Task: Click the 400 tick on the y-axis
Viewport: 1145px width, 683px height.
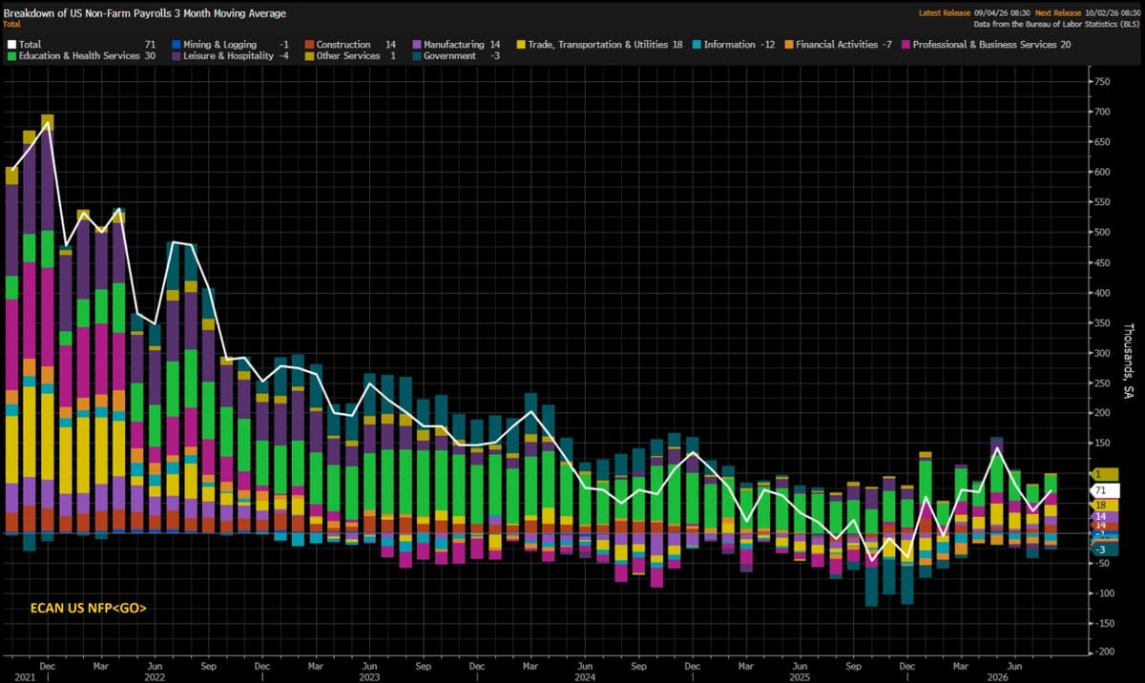Action: [x=1103, y=293]
